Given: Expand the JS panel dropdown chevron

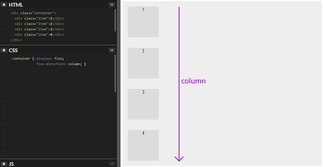Looking at the screenshot, I should click(x=112, y=164).
